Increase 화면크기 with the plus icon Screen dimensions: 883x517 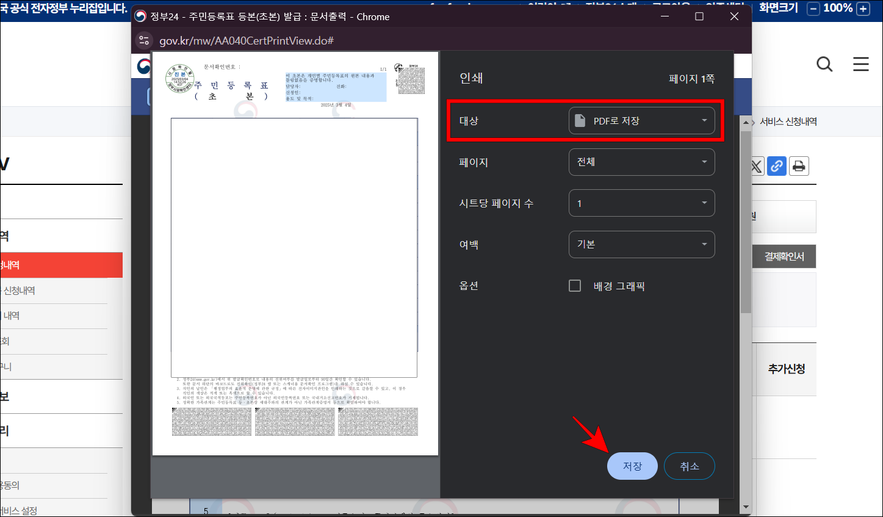tap(863, 9)
